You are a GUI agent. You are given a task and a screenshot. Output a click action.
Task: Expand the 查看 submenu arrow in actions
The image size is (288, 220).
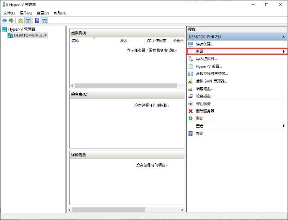tap(284, 126)
